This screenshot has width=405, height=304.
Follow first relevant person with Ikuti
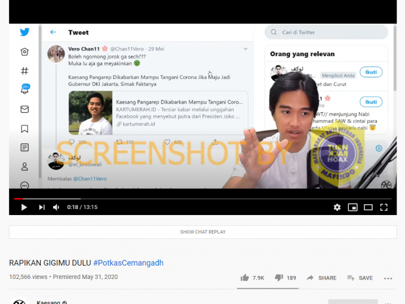click(x=371, y=72)
